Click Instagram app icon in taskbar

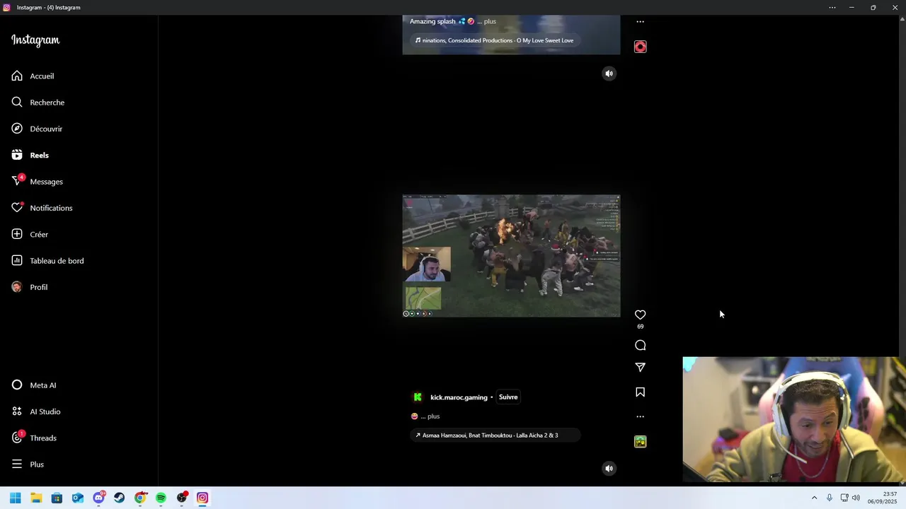[202, 498]
